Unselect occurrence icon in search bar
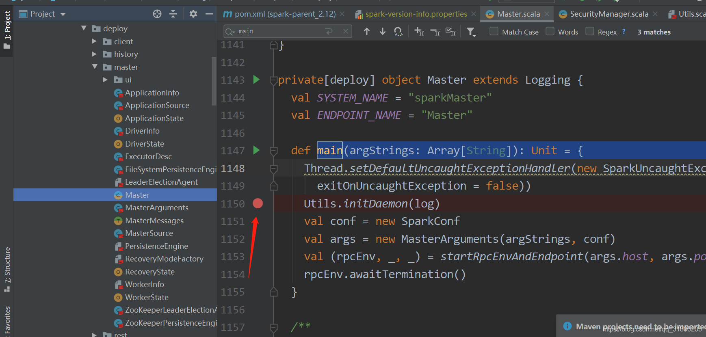 (435, 32)
